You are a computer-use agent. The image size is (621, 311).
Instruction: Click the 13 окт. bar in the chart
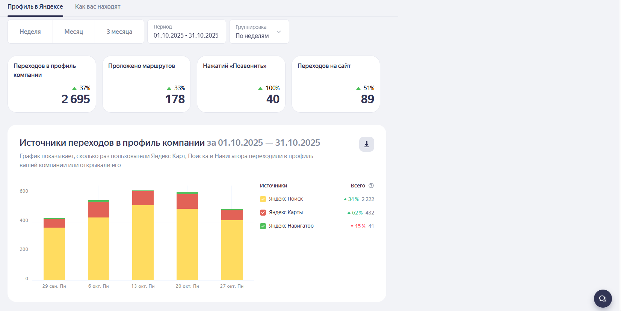pyautogui.click(x=143, y=235)
